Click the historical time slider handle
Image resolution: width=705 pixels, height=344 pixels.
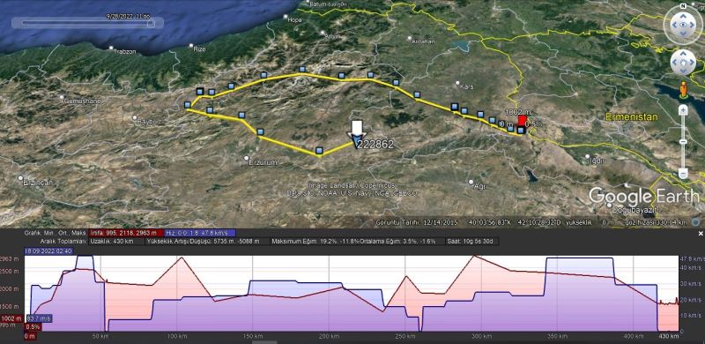pyautogui.click(x=151, y=23)
